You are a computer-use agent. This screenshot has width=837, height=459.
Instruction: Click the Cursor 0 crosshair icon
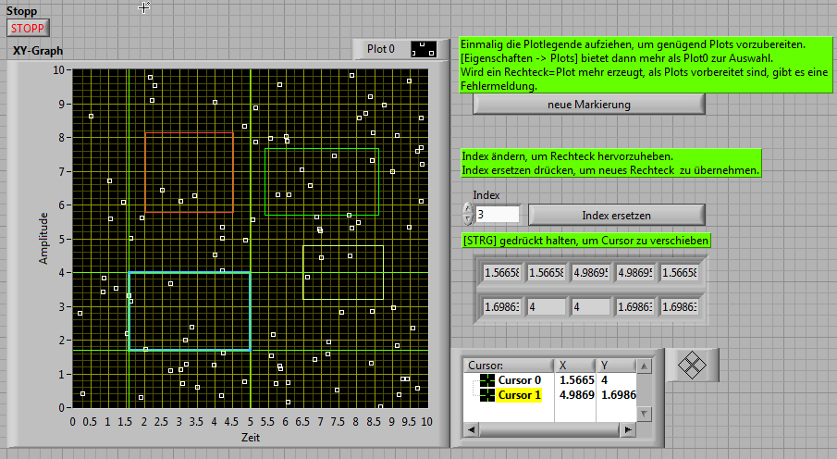click(486, 380)
